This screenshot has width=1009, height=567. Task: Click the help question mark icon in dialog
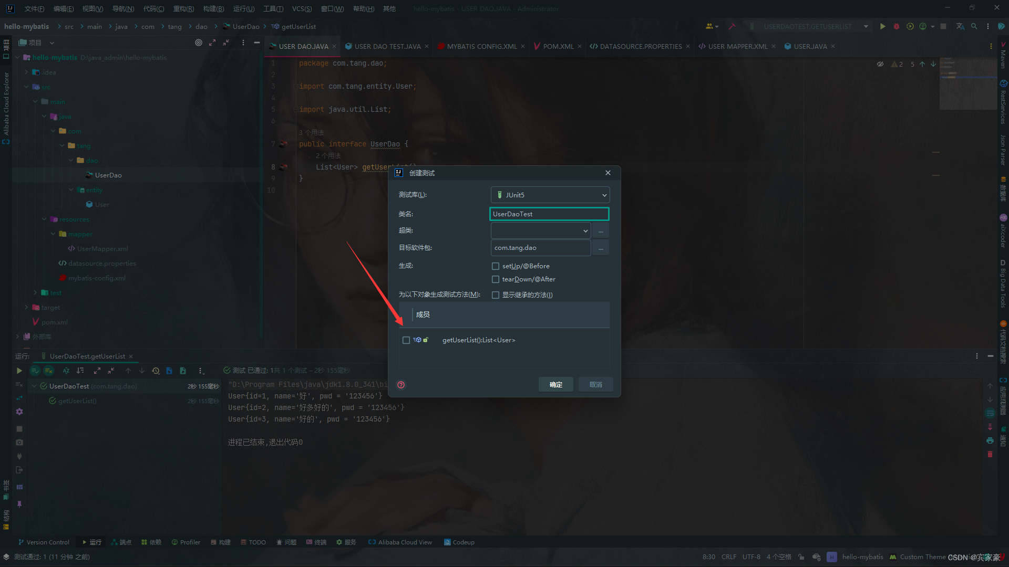click(x=401, y=385)
